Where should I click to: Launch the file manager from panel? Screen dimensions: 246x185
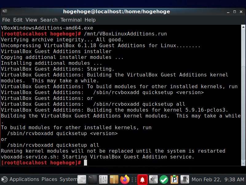(82, 179)
